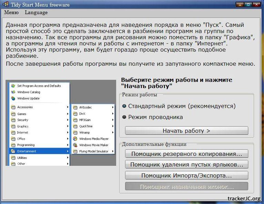
Task: Click the Windows Catalog icon in preview
Action: (x=13, y=92)
